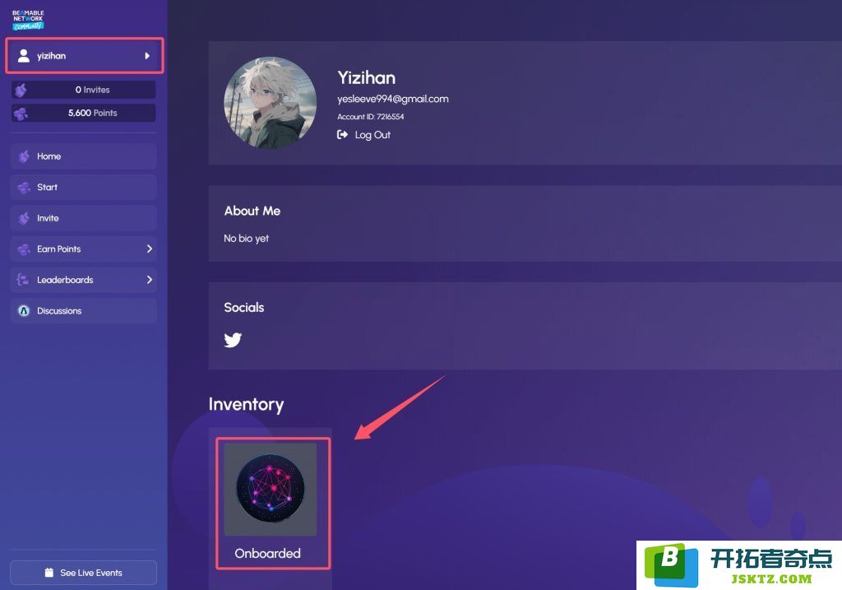Viewport: 842px width, 590px height.
Task: Expand the yizihan profile menu arrow
Action: 147,56
